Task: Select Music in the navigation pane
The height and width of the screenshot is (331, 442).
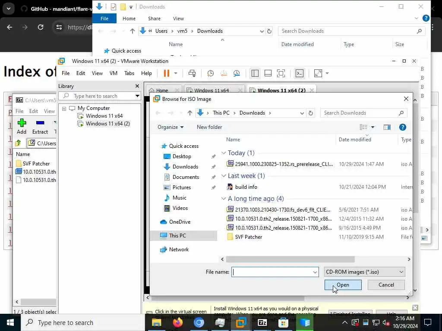Action: pyautogui.click(x=179, y=198)
